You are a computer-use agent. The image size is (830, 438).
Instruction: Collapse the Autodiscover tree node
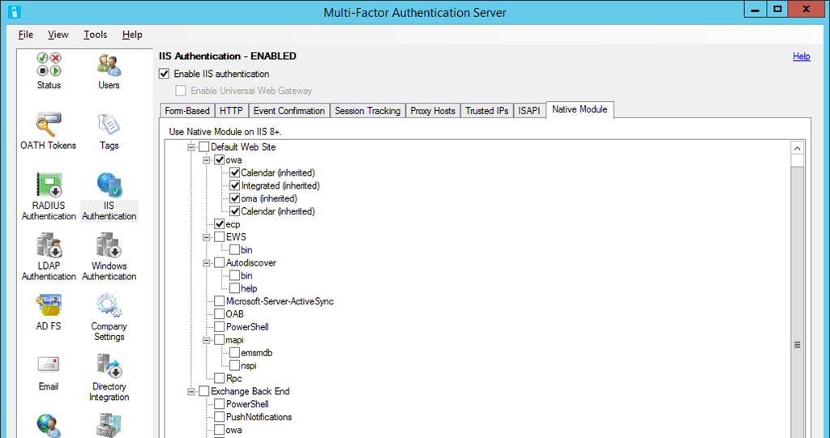pos(207,263)
